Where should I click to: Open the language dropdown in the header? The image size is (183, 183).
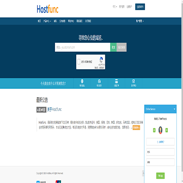tap(115, 7)
